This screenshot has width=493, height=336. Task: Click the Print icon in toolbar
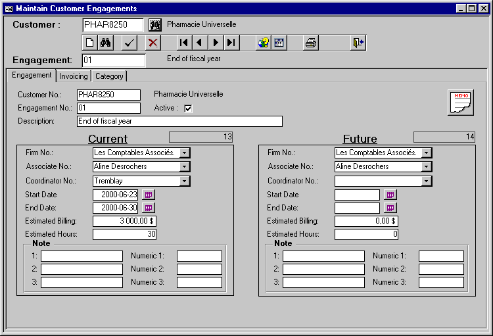(x=311, y=43)
